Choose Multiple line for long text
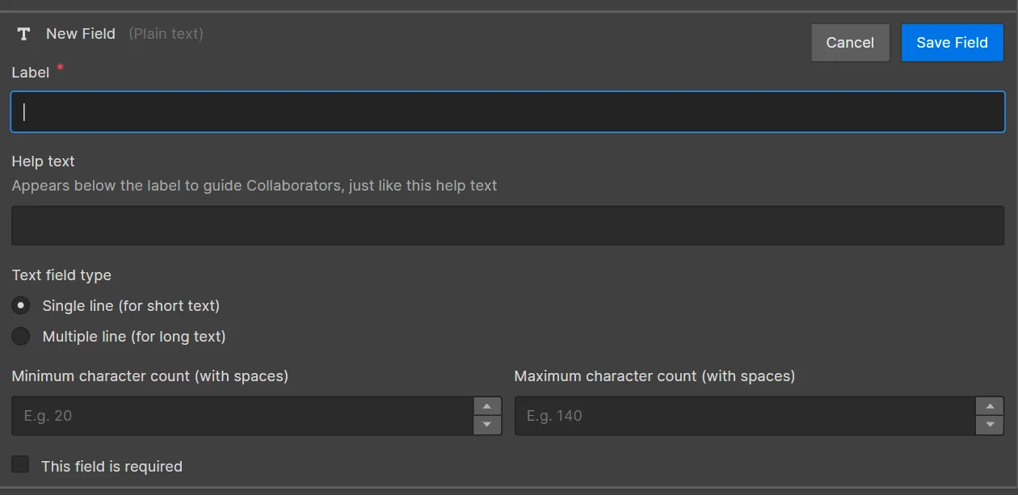This screenshot has width=1018, height=495. (x=21, y=337)
